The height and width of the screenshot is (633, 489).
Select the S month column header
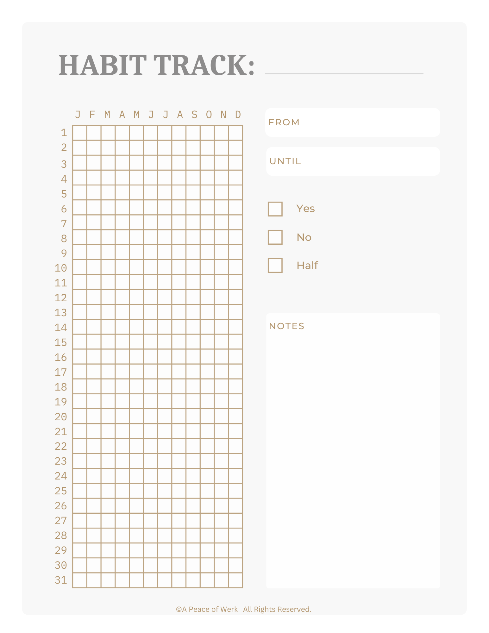click(x=194, y=115)
